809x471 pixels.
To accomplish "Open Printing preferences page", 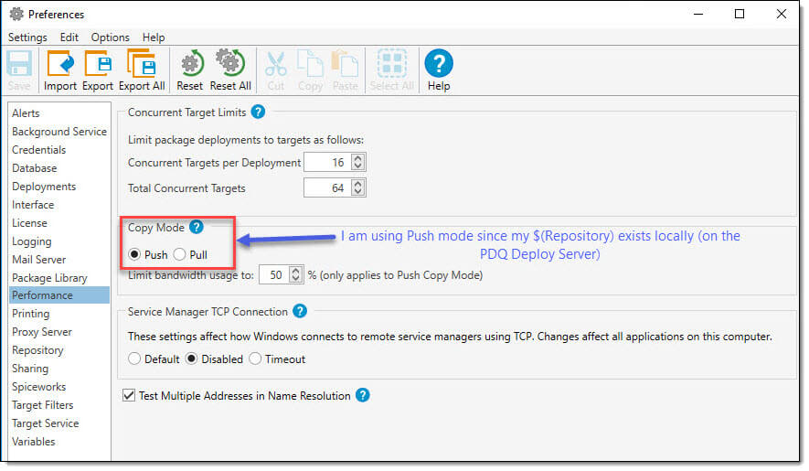I will [x=59, y=314].
